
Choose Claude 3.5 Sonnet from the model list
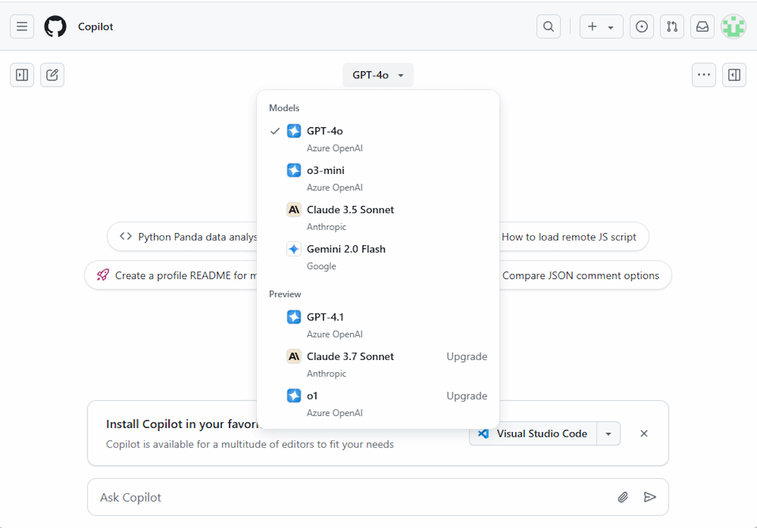point(350,210)
